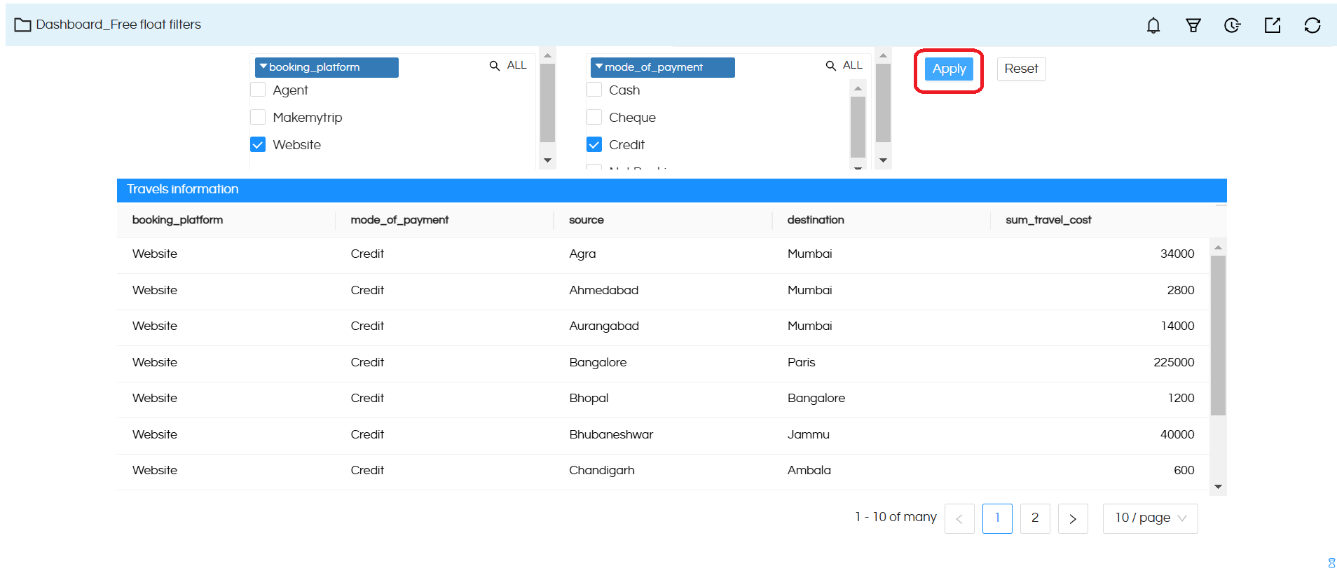Viewport: 1337px width, 573px height.
Task: Search within mode_of_payment filter values
Action: 831,65
